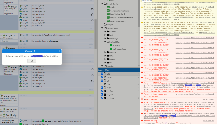
Task: Expand the Player folder
Action: pos(105,59)
